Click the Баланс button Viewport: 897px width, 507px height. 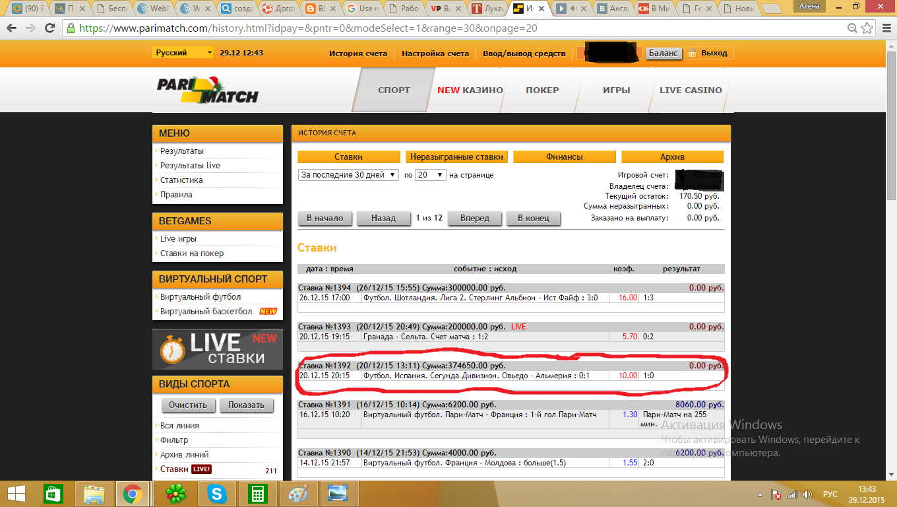[663, 53]
